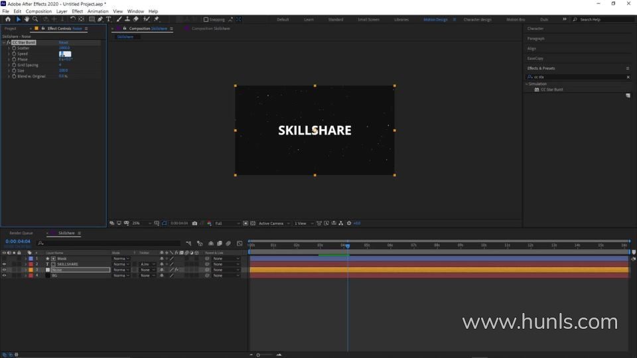Expand the Size property
The height and width of the screenshot is (358, 637).
pos(9,71)
